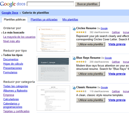Screen dimensions: 129x113
Task: Click Calificar for Circles Resume
Action: coord(116,32)
